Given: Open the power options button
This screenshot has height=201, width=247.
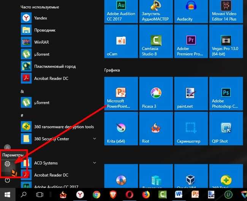Looking at the screenshot, I should click(x=7, y=180).
